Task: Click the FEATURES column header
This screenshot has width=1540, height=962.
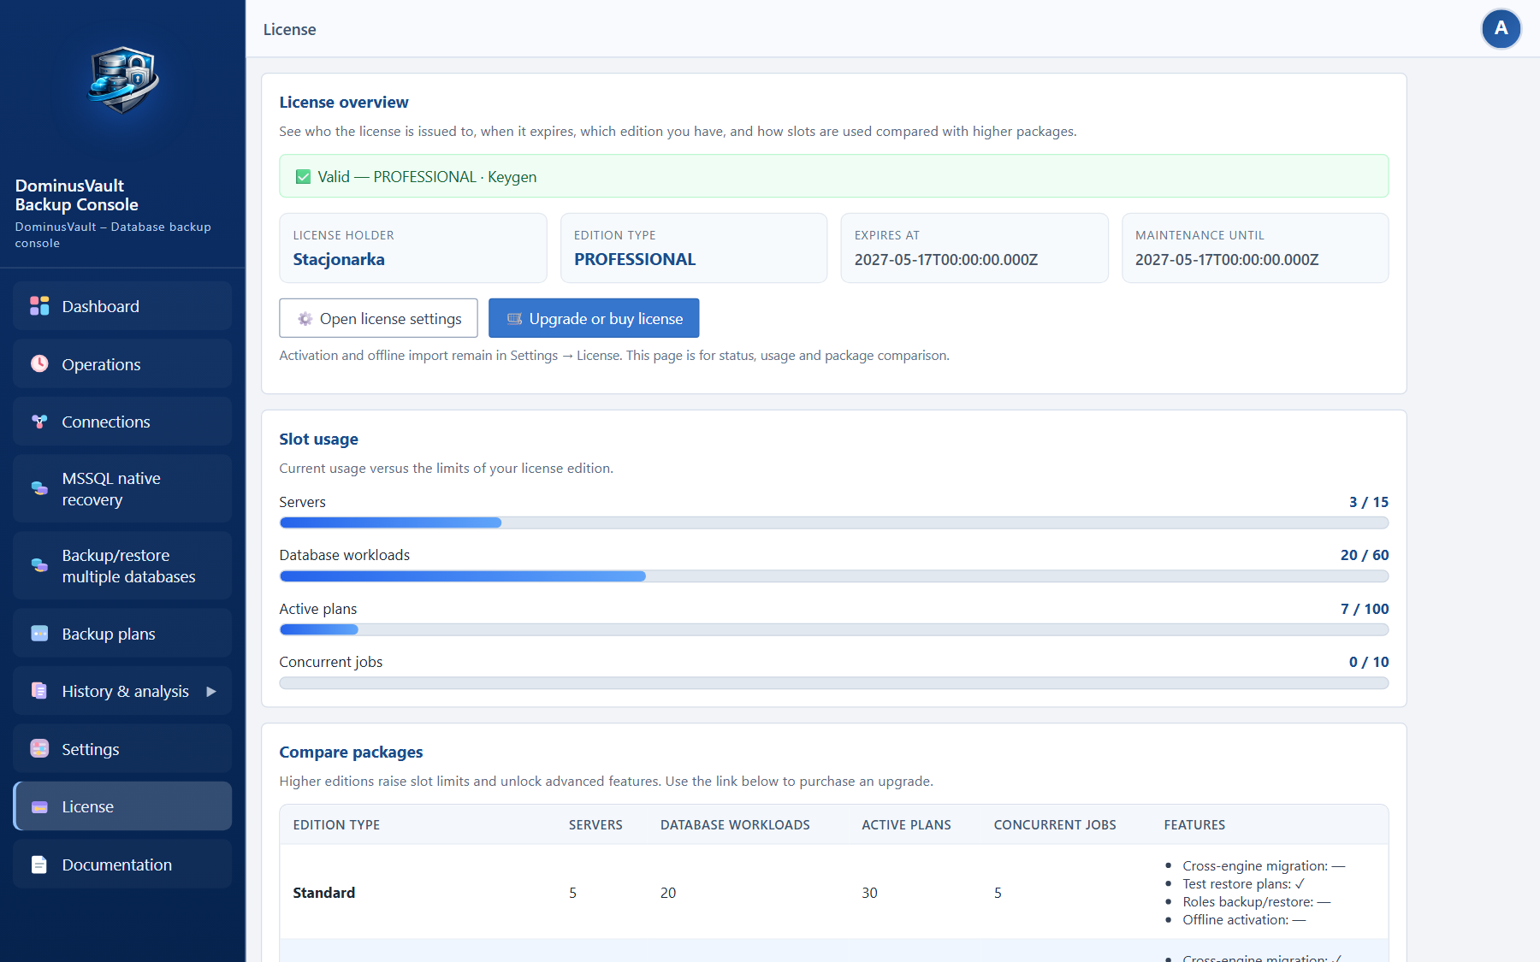Action: [x=1194, y=824]
